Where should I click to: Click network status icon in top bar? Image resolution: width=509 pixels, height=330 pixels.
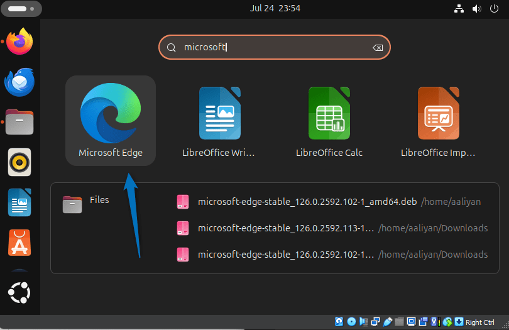point(459,8)
